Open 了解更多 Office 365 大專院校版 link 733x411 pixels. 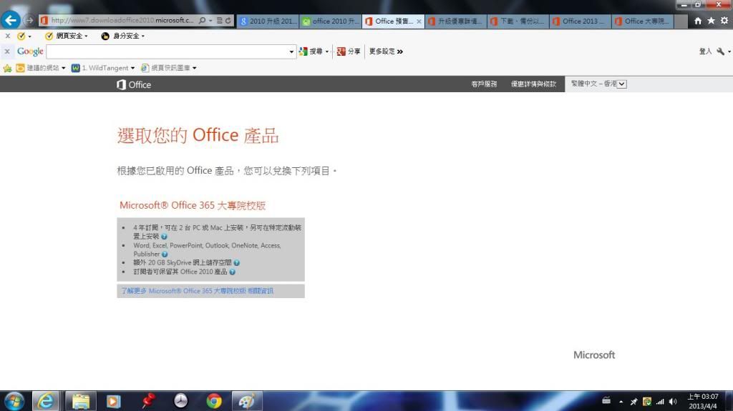pos(198,291)
